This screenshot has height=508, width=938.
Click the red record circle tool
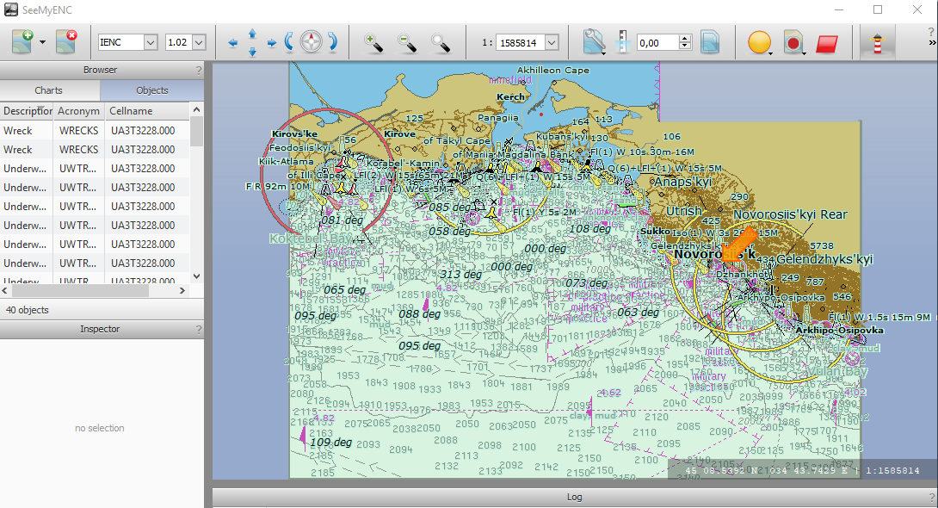point(793,42)
